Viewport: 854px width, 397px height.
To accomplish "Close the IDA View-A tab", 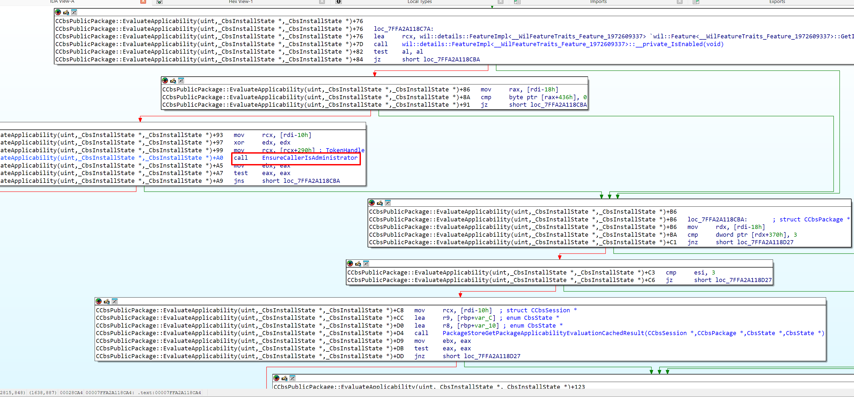I will pyautogui.click(x=143, y=2).
